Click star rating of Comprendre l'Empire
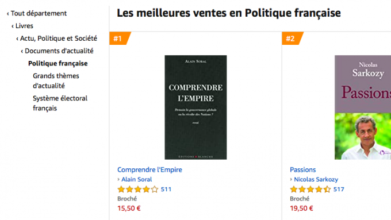391x220 pixels. click(138, 190)
